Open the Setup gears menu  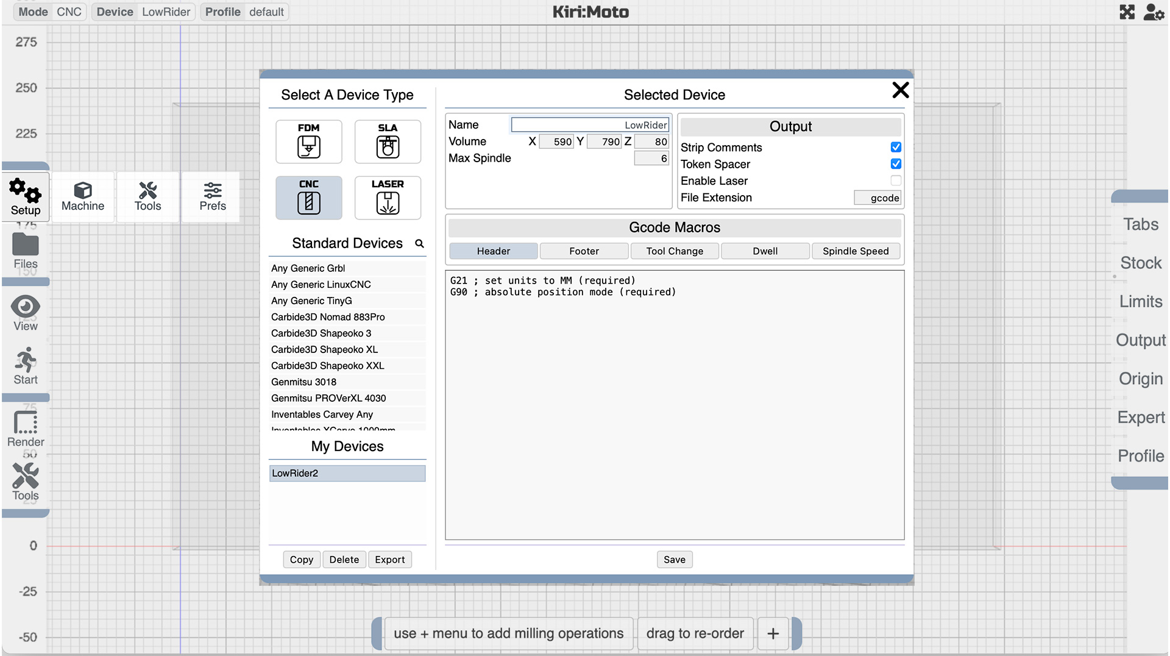(x=26, y=197)
